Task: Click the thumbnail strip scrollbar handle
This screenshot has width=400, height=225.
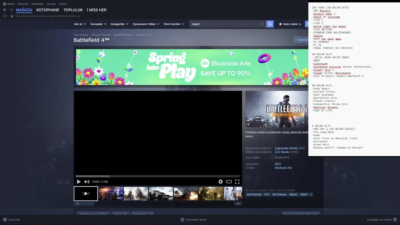Action: (x=88, y=203)
